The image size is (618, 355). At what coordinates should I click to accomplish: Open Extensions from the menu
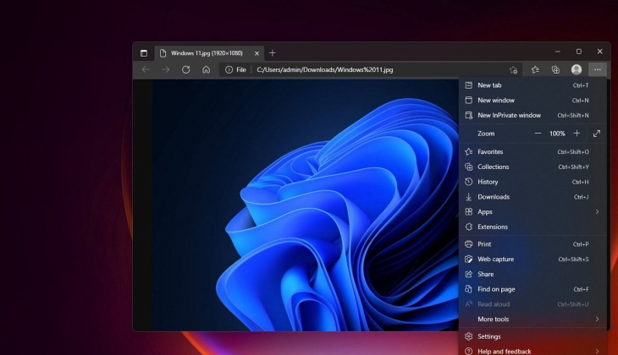point(532,227)
